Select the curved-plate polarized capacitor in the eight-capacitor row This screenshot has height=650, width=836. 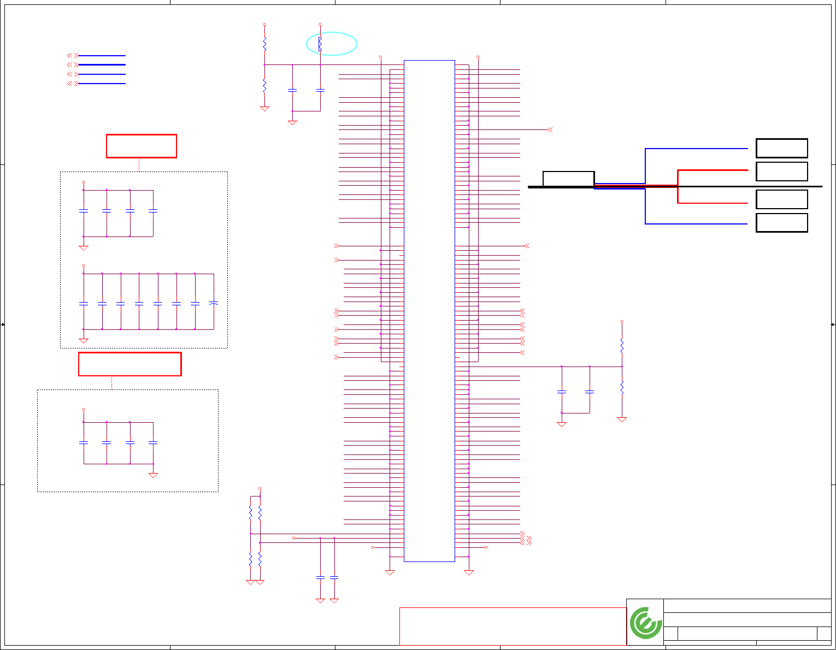(214, 303)
